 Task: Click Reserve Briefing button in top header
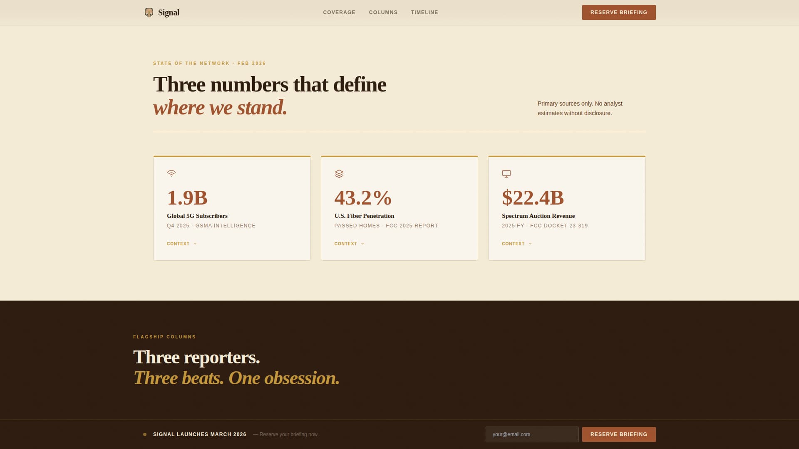(x=619, y=12)
